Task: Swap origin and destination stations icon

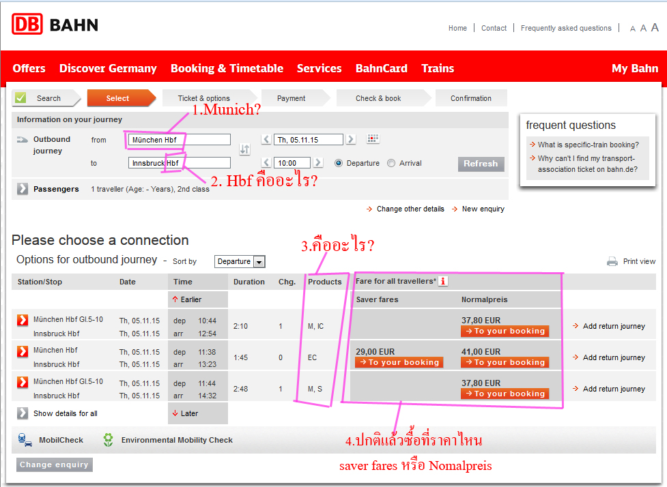Action: click(244, 149)
